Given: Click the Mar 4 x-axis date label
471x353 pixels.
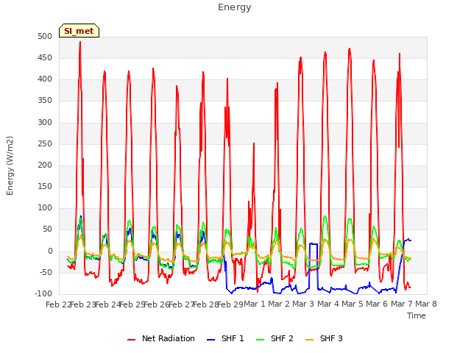Looking at the screenshot, I should [328, 304].
